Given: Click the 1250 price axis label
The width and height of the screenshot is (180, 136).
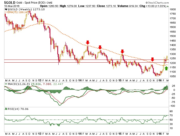Looking at the screenshot, I should coord(173,59).
